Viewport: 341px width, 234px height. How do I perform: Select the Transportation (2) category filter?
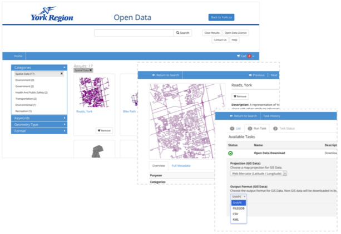[x=27, y=99]
